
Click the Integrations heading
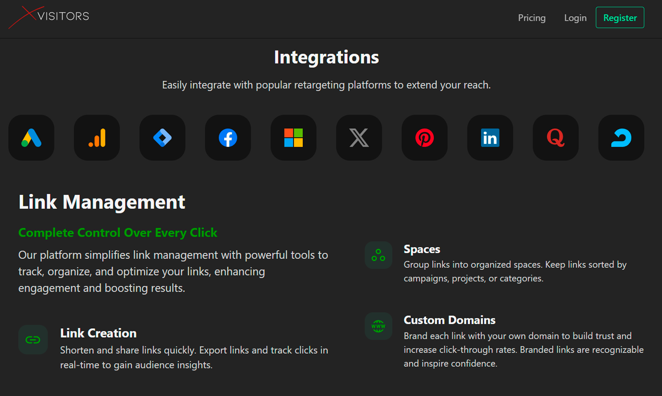coord(326,57)
